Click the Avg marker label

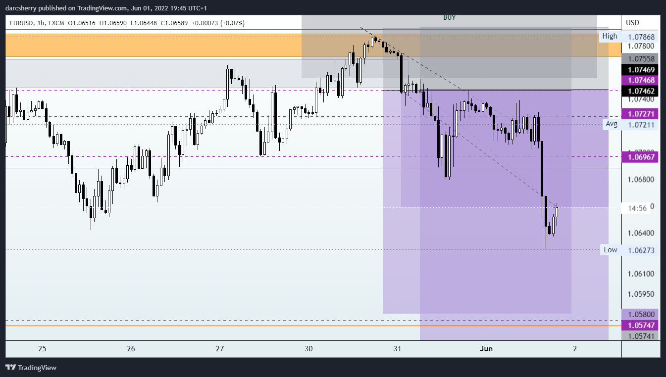pyautogui.click(x=612, y=124)
